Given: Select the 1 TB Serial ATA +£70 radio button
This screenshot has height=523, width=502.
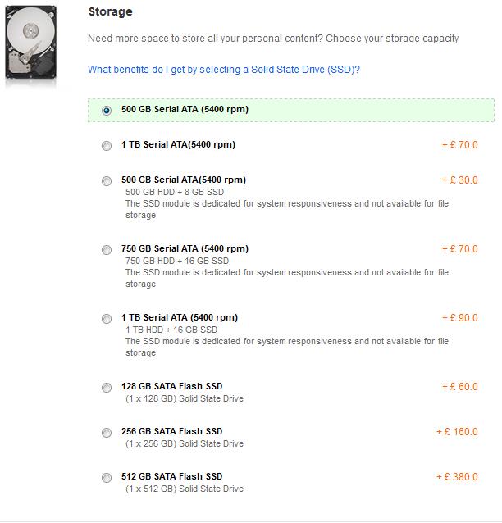Looking at the screenshot, I should [107, 146].
